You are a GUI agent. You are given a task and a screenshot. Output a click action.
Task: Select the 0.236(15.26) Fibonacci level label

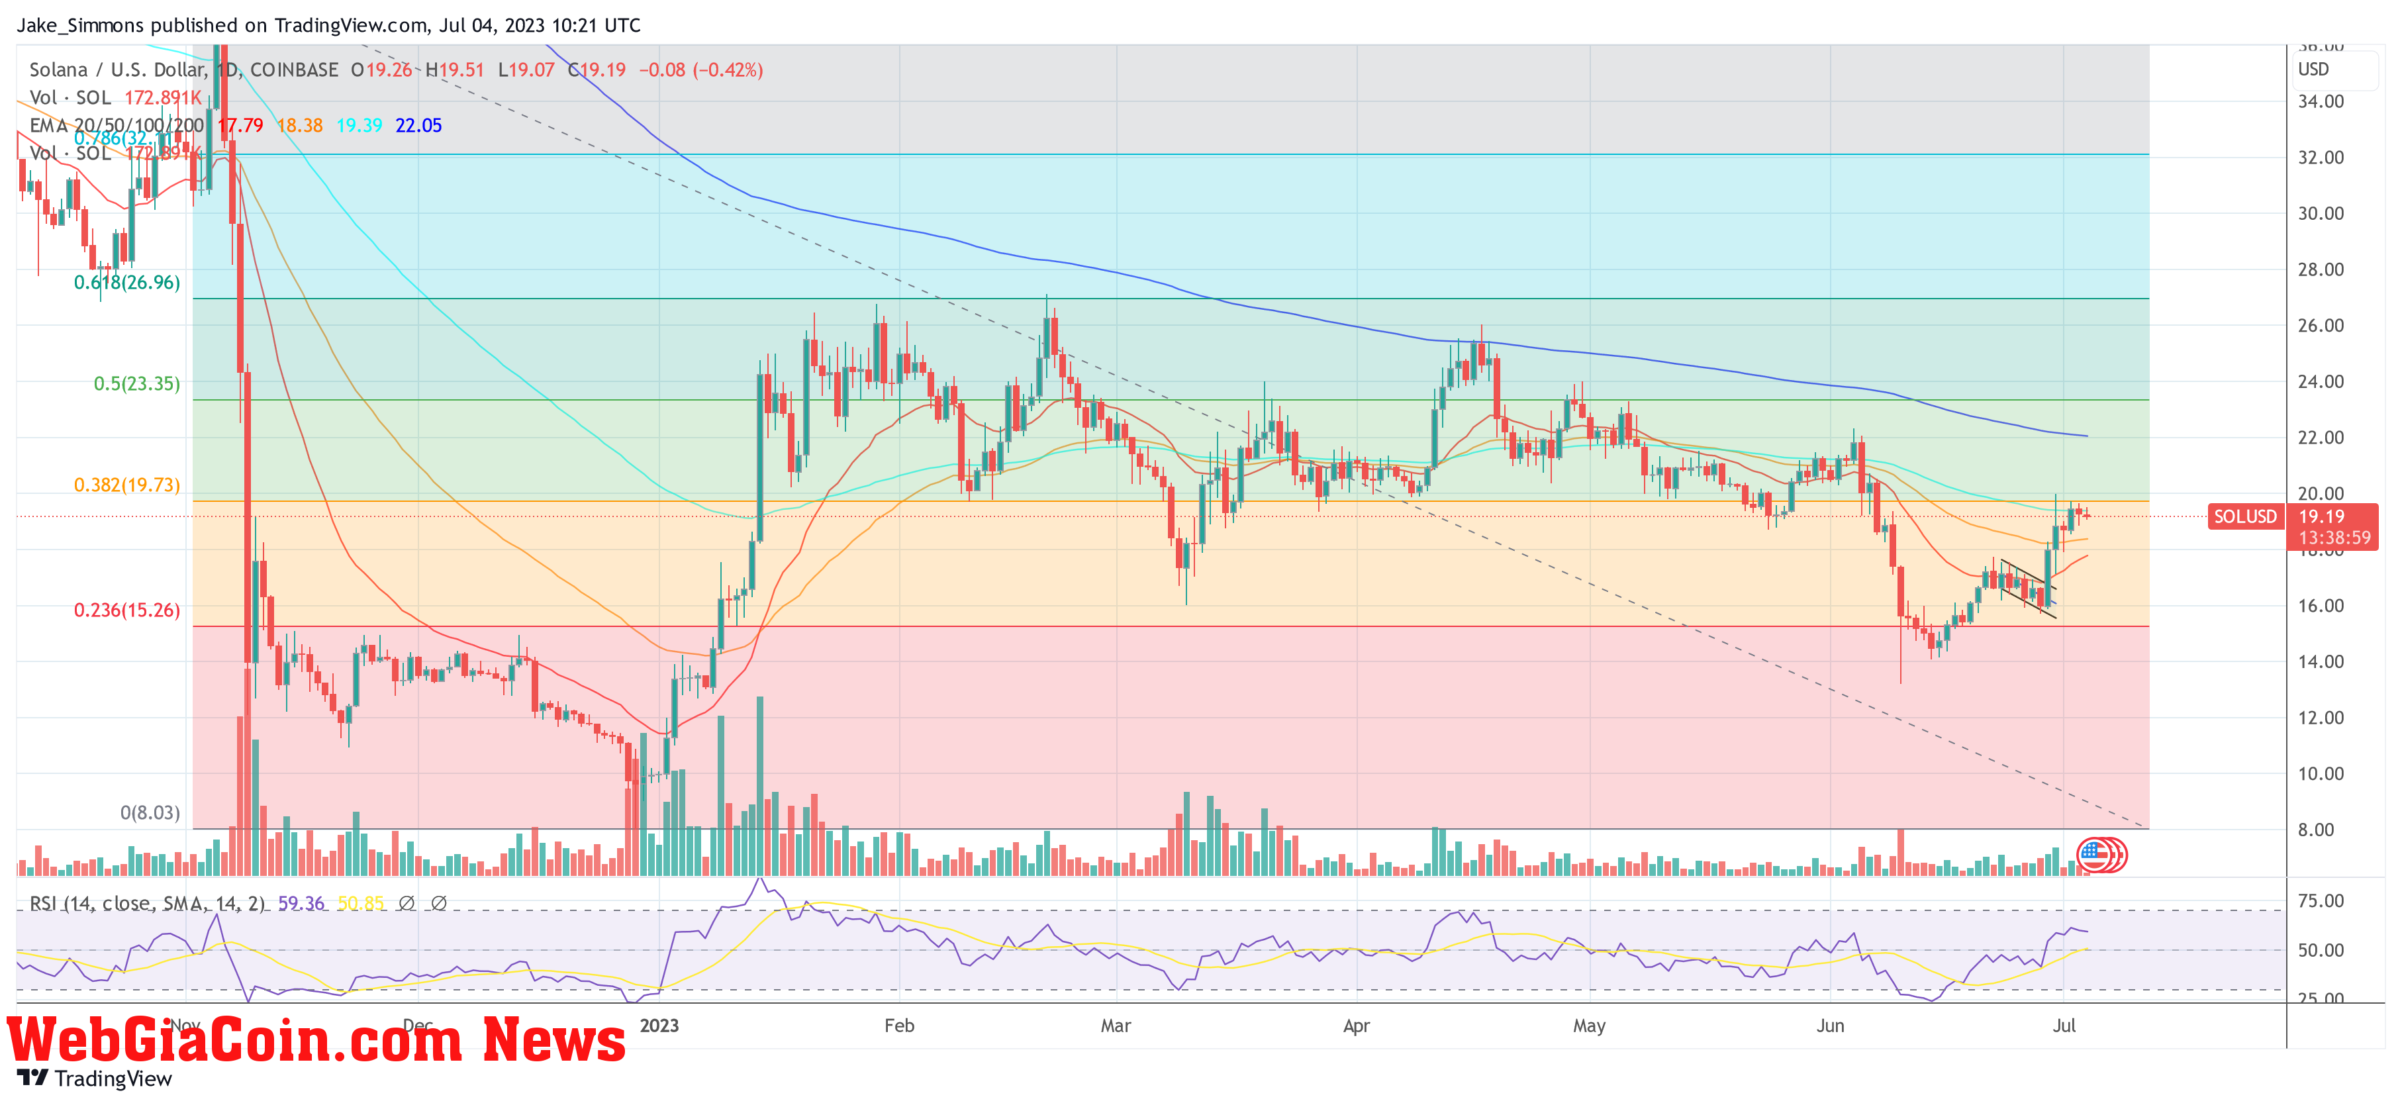[127, 610]
